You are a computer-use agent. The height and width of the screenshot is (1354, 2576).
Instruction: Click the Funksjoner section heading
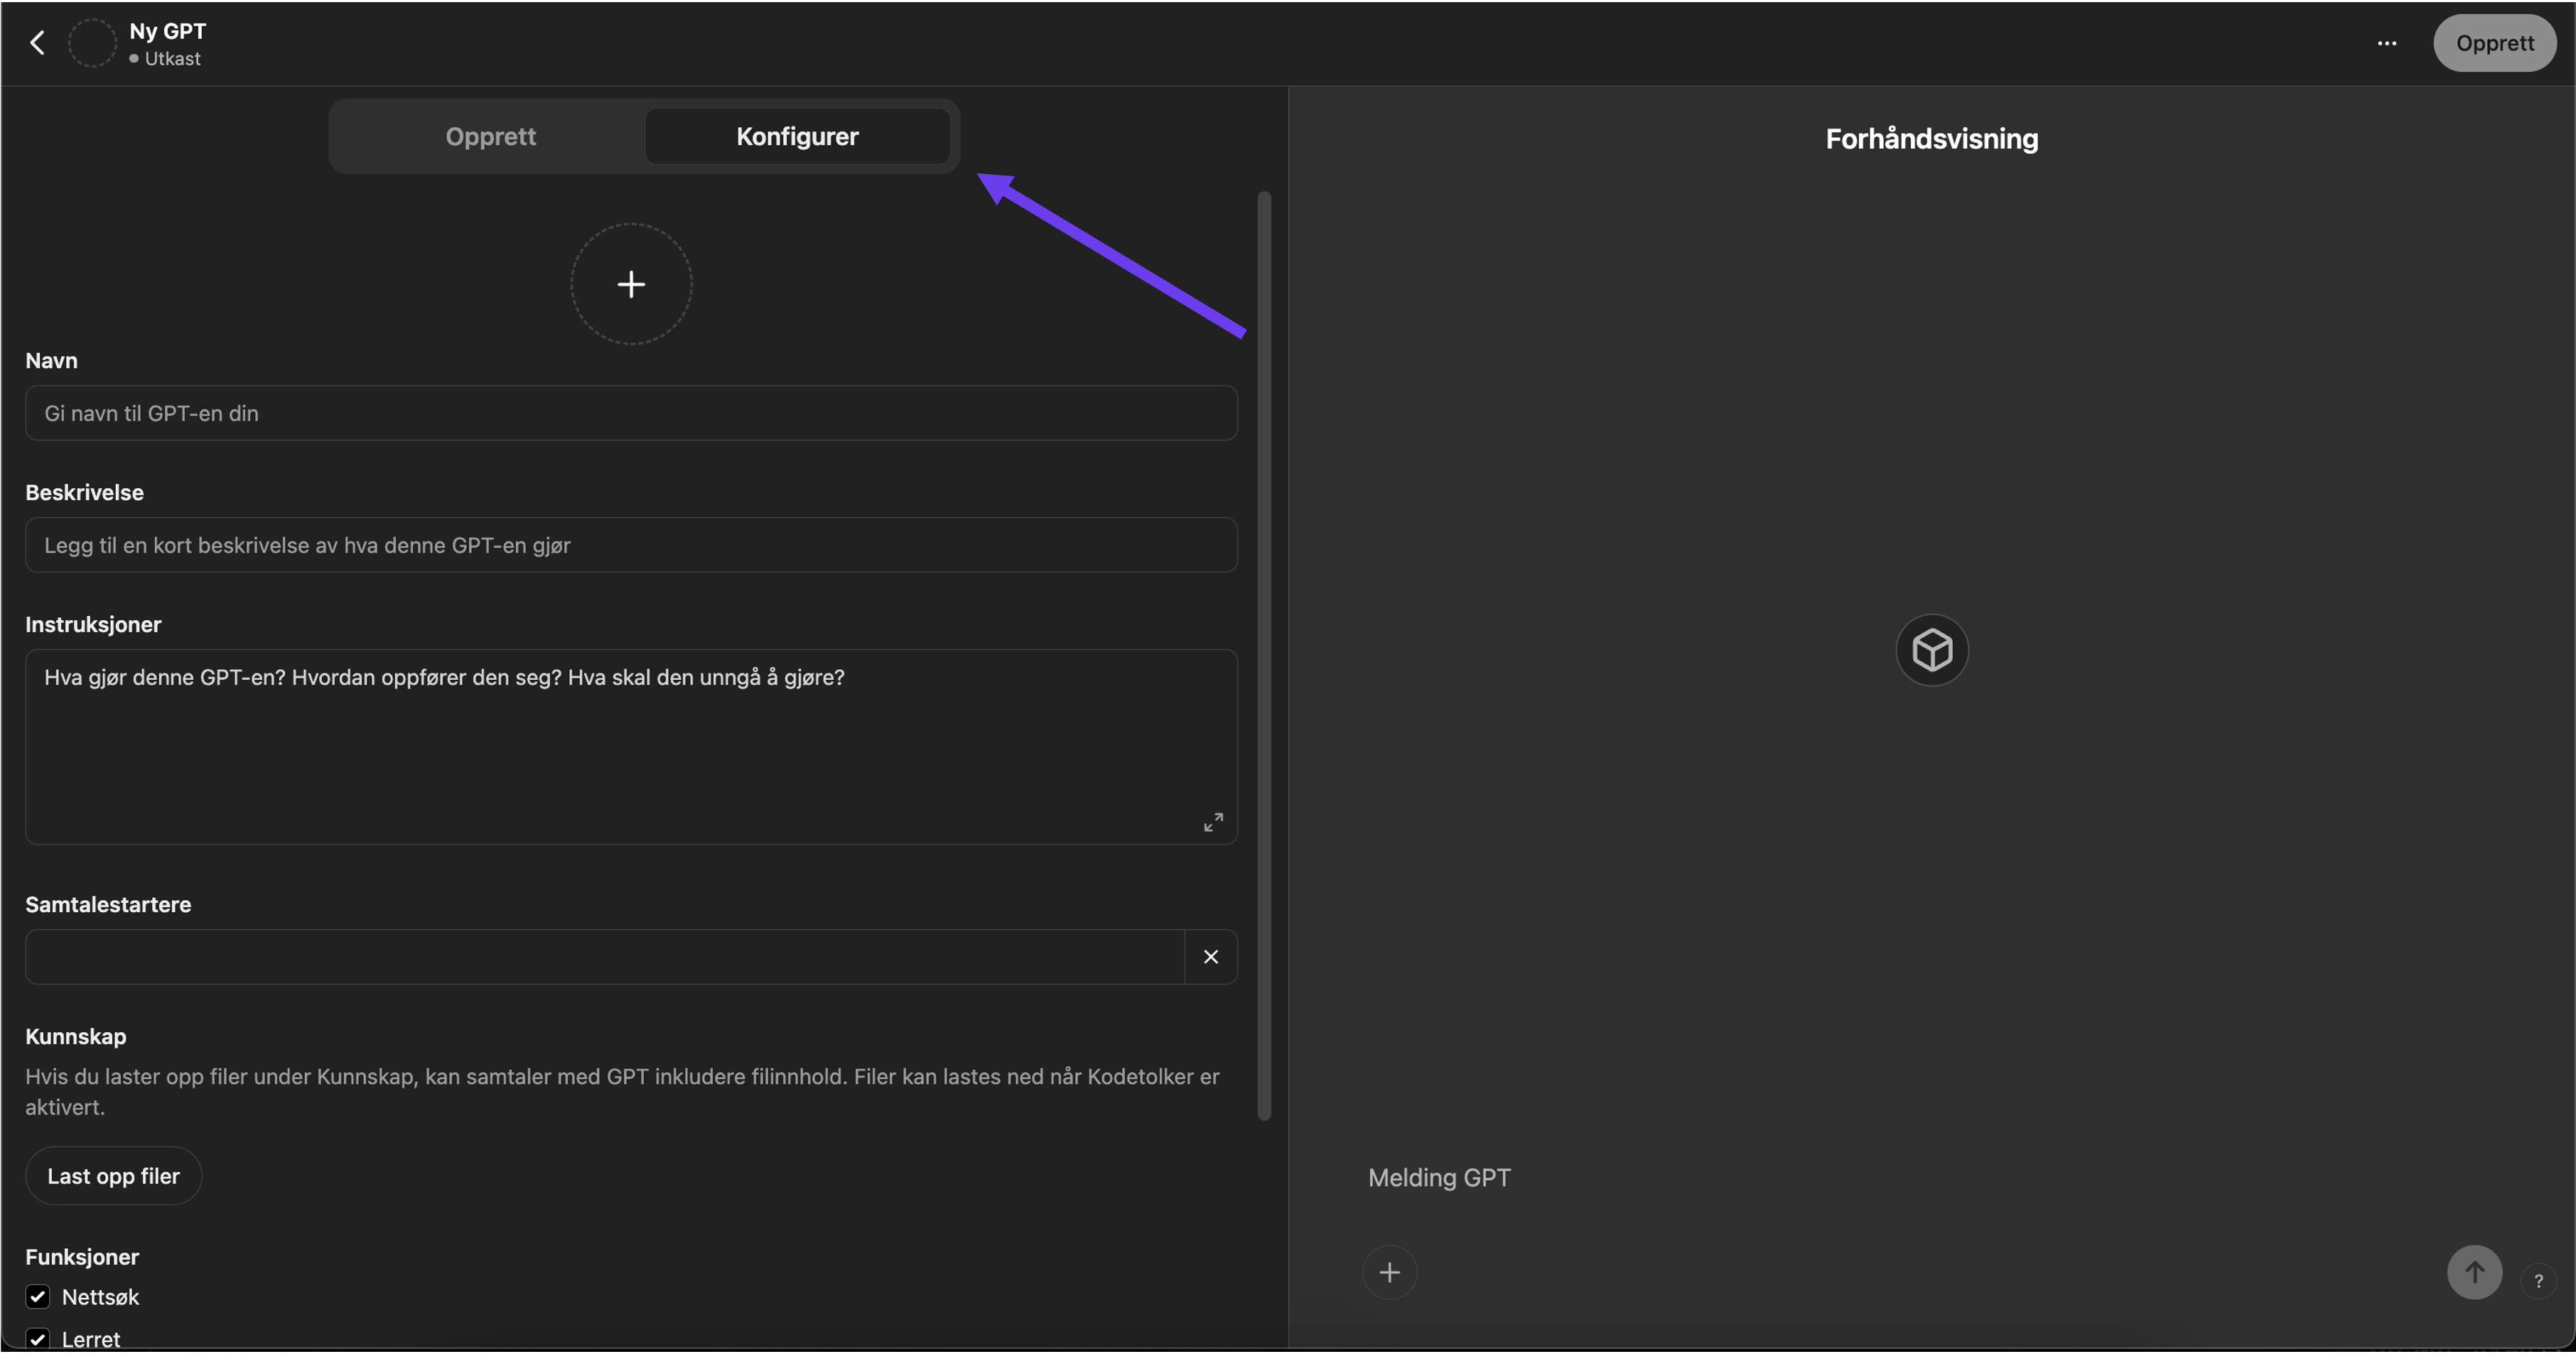point(82,1257)
